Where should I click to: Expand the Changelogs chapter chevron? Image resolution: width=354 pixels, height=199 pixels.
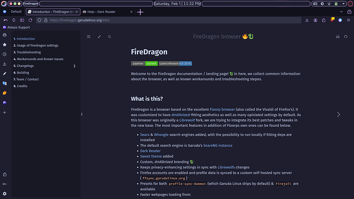(74, 66)
